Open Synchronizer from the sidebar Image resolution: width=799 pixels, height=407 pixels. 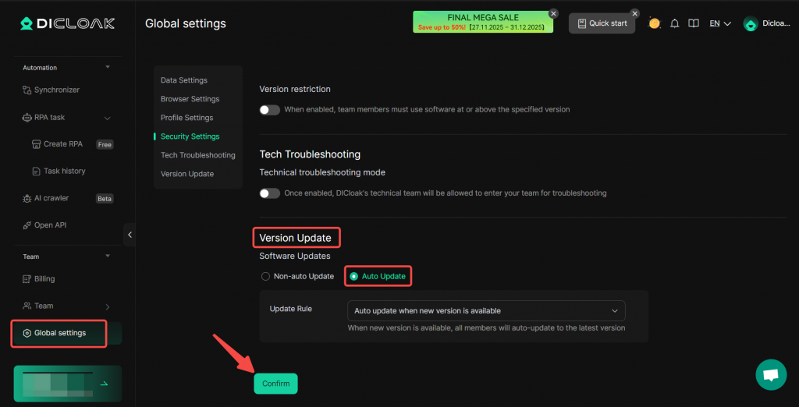pyautogui.click(x=56, y=90)
